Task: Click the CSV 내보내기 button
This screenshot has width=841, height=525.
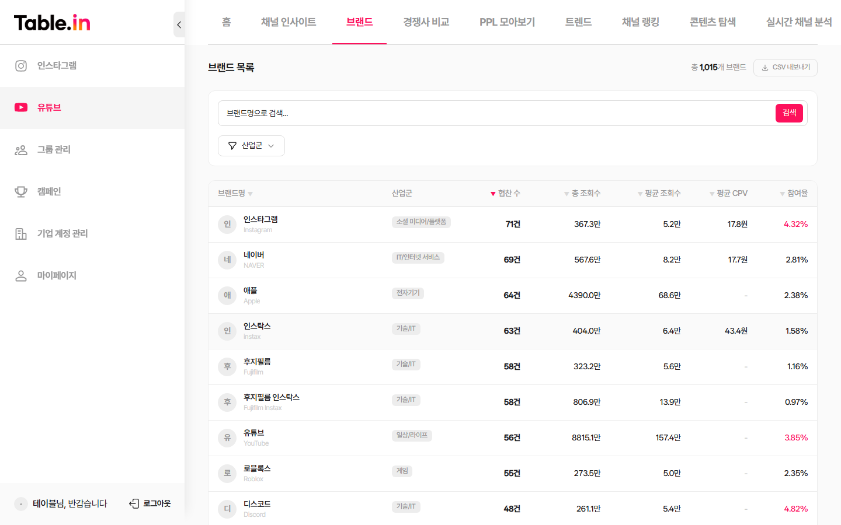Action: click(x=786, y=67)
